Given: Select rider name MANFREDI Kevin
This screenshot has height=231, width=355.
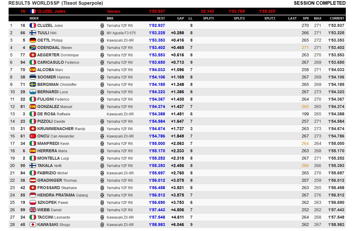Looking at the screenshot, I should point(53,143).
